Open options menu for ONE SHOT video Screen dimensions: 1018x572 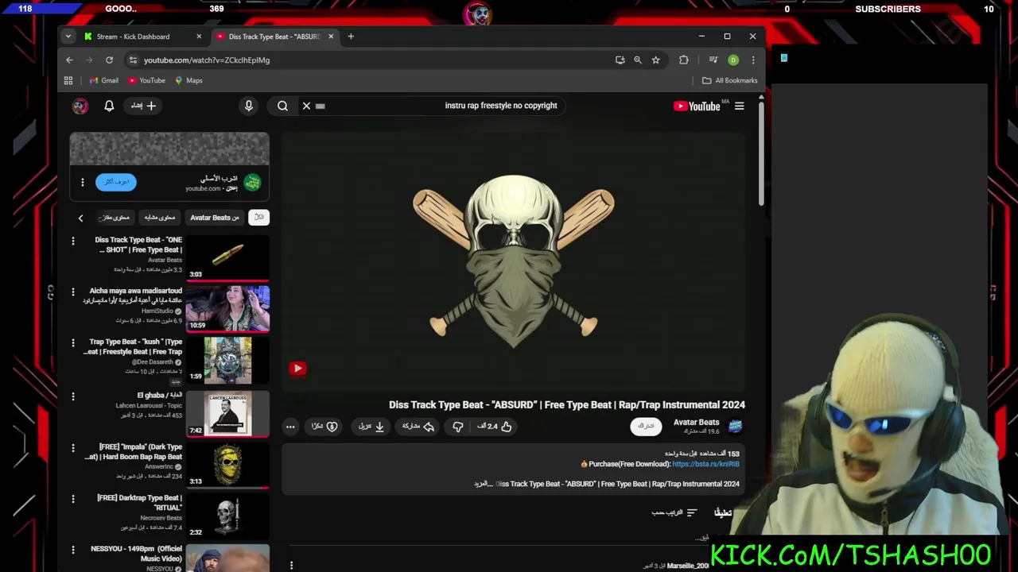pos(73,241)
